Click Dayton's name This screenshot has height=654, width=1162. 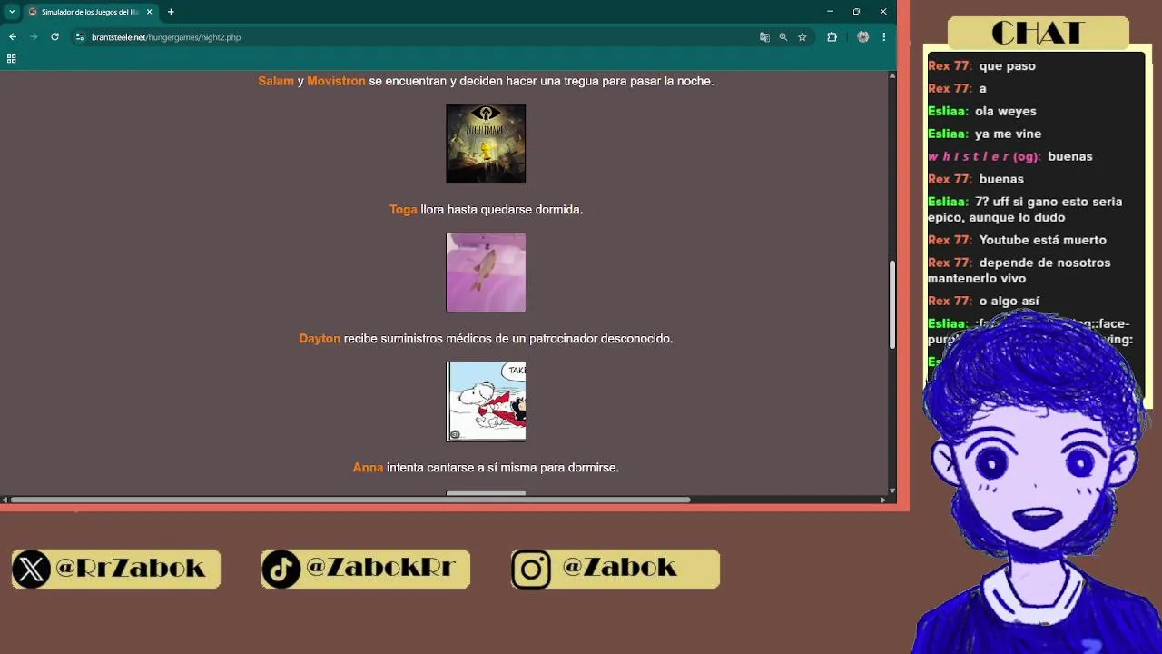coord(320,339)
